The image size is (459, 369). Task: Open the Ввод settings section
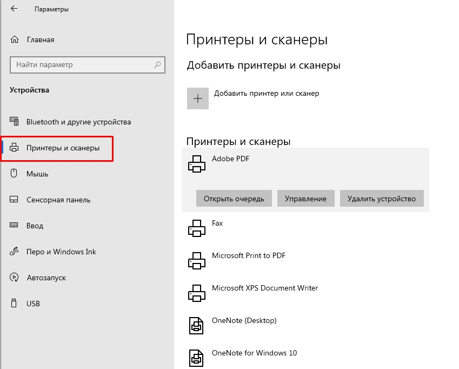pyautogui.click(x=35, y=226)
